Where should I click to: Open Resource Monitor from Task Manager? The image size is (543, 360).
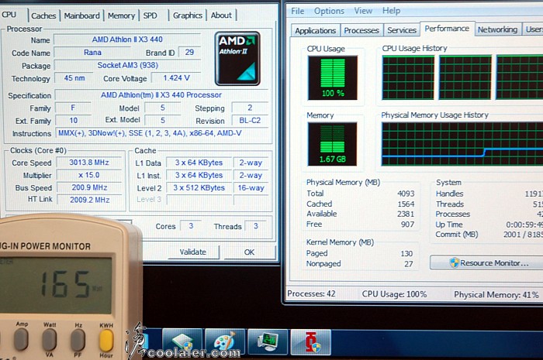[x=488, y=263]
